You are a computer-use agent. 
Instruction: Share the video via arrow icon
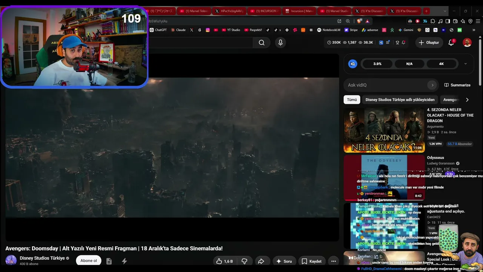[x=261, y=261]
